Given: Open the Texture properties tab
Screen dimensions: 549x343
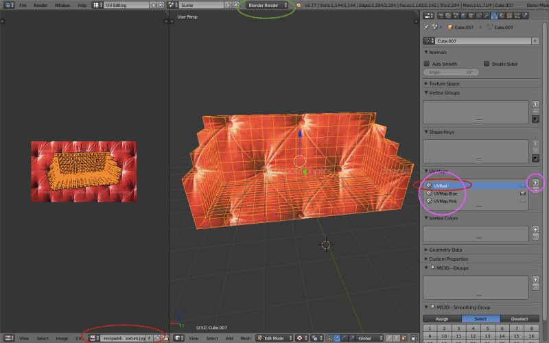Looking at the screenshot, I should tap(509, 15).
